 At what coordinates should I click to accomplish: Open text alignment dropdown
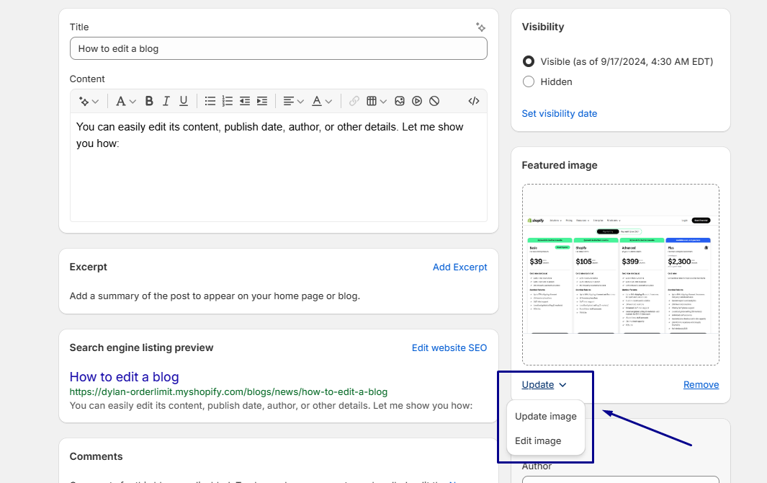pyautogui.click(x=294, y=101)
